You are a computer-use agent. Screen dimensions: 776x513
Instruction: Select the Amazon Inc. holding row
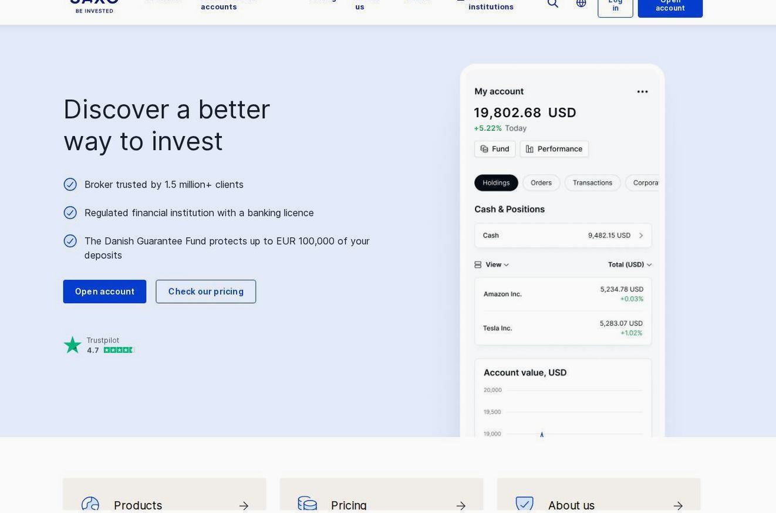(563, 294)
